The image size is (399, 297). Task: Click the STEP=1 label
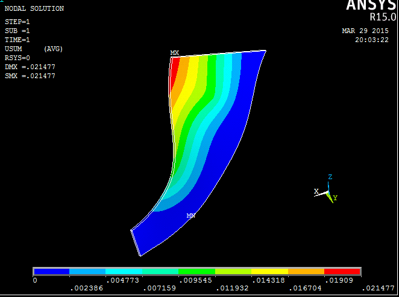point(17,22)
